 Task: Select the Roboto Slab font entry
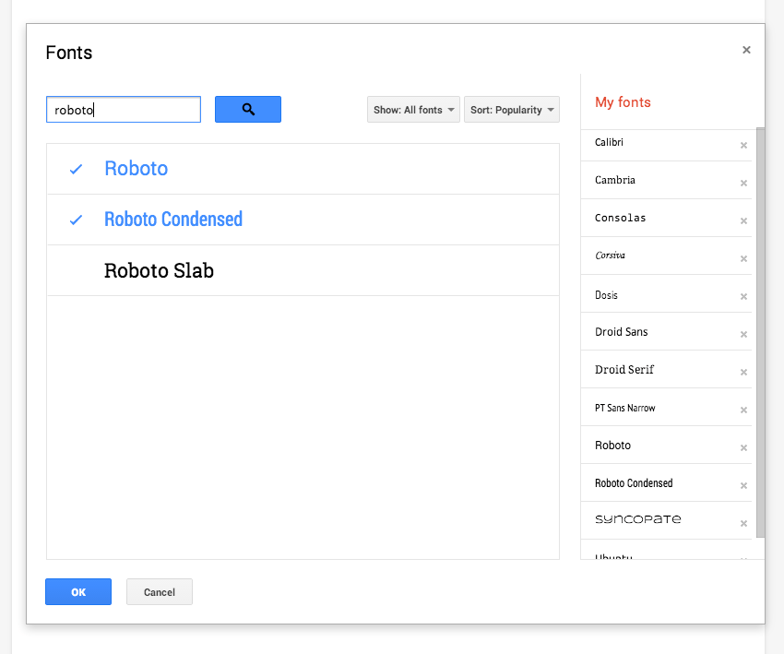coord(158,270)
